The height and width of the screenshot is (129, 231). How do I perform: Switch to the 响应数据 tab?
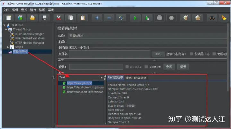(140, 78)
